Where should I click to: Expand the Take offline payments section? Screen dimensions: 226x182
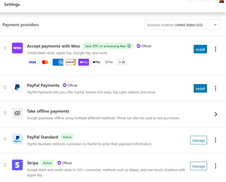[216, 114]
